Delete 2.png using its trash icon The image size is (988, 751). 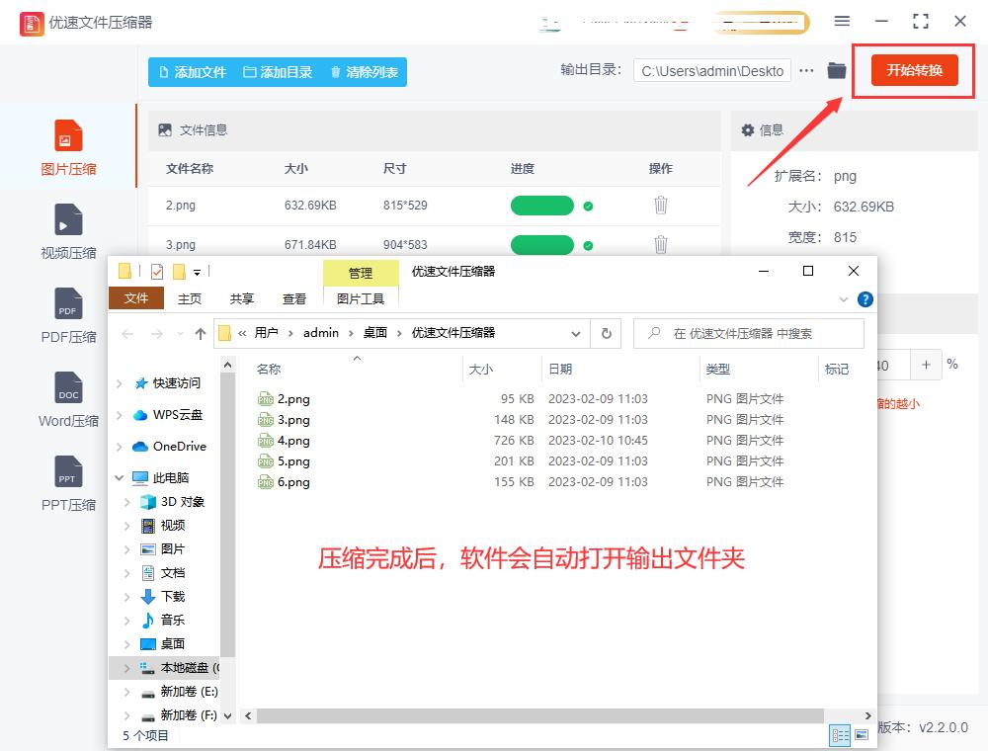pyautogui.click(x=660, y=206)
